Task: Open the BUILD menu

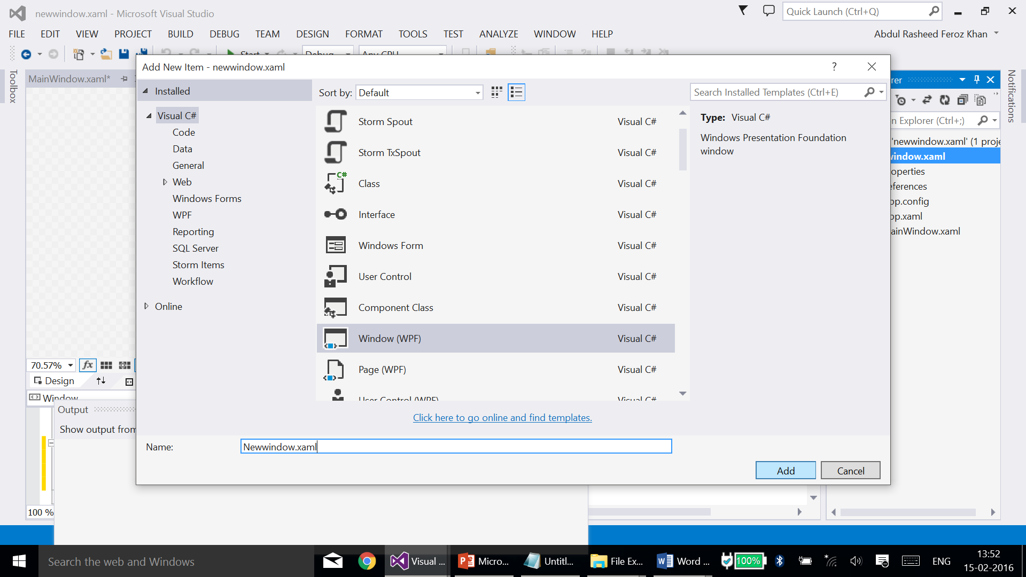Action: [x=180, y=34]
